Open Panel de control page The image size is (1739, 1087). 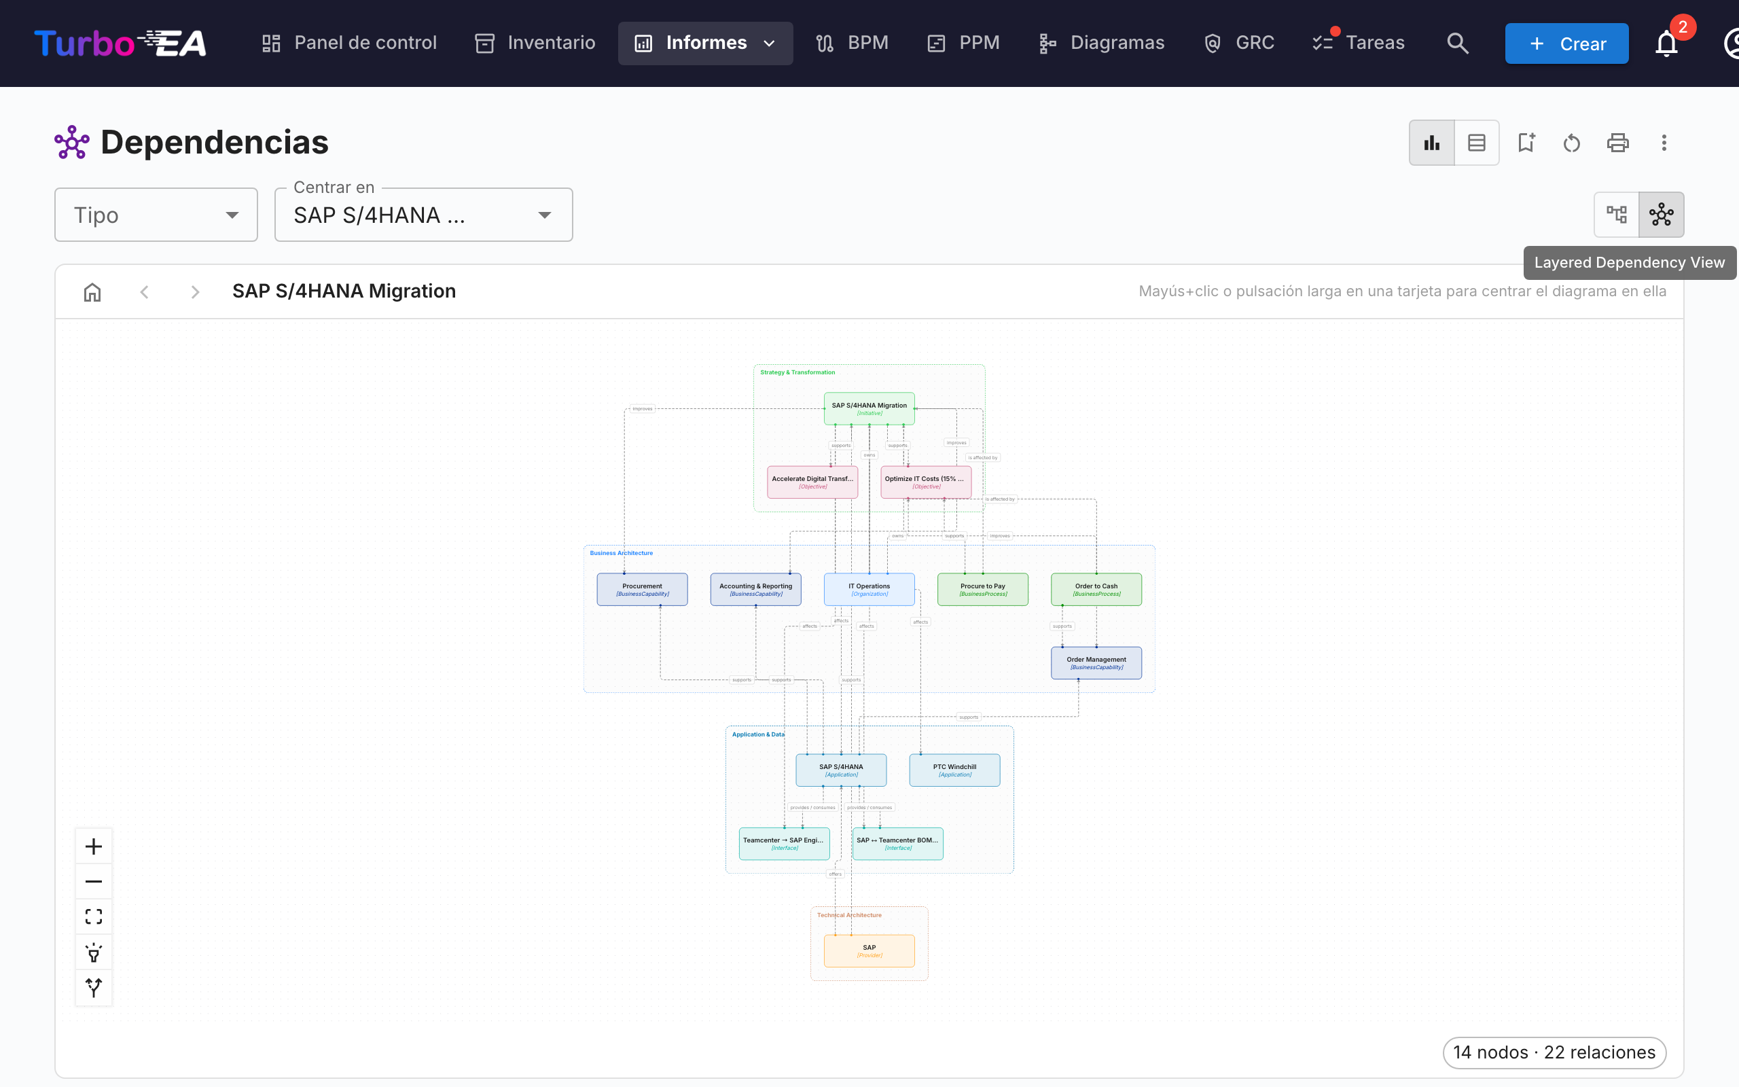click(x=349, y=43)
